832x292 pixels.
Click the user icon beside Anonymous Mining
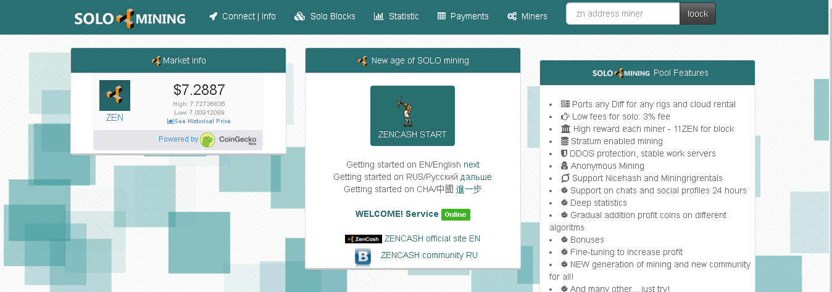coord(564,166)
